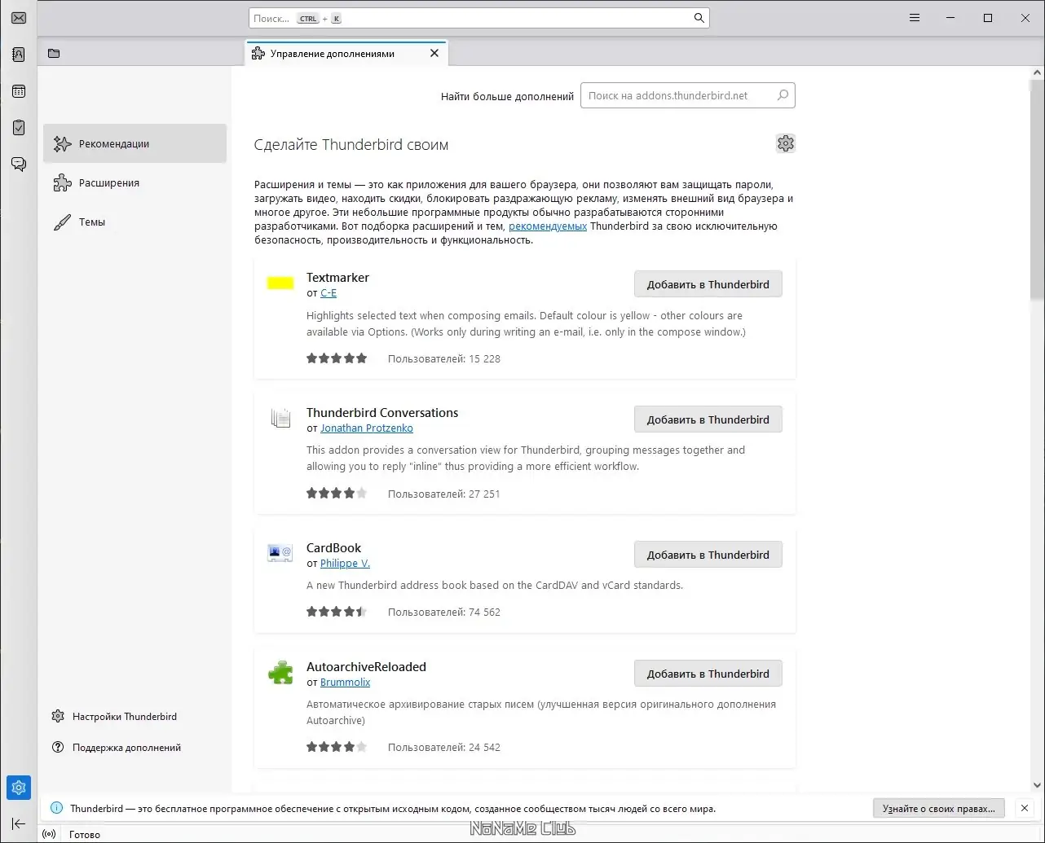Add Thunderbird Conversations to Thunderbird

(708, 419)
